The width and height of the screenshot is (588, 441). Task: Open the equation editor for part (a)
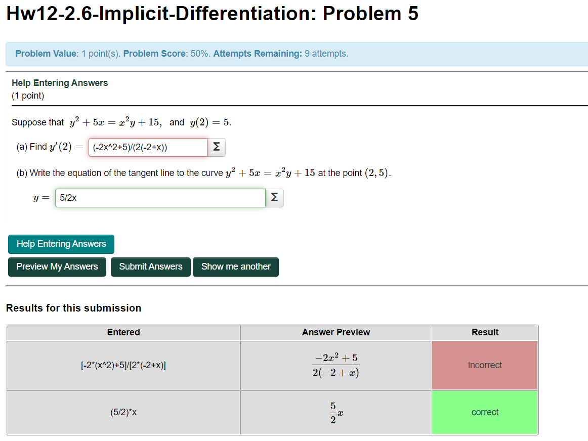pyautogui.click(x=216, y=147)
